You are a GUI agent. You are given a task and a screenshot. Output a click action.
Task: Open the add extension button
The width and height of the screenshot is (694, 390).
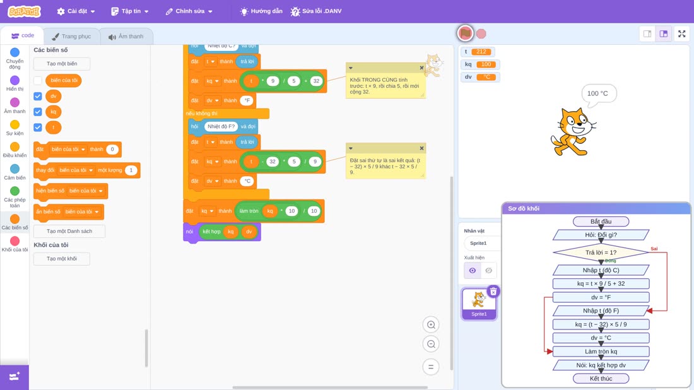tap(15, 377)
